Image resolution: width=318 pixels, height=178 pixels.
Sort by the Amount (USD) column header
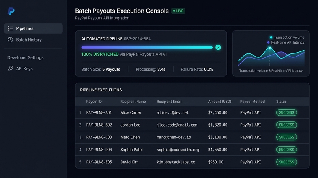220,102
